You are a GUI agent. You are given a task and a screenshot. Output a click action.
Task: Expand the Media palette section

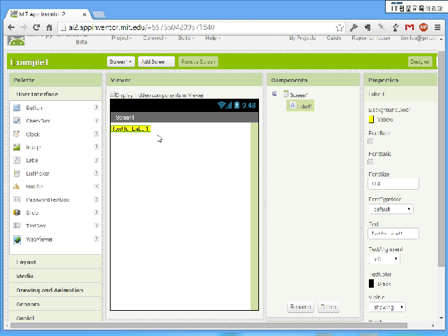pos(56,276)
